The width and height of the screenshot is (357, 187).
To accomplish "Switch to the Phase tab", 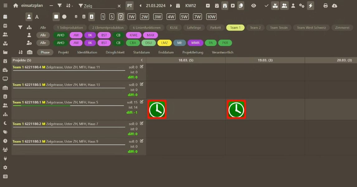I will (x=45, y=52).
